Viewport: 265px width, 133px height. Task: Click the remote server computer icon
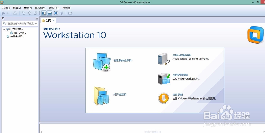pos(164,59)
